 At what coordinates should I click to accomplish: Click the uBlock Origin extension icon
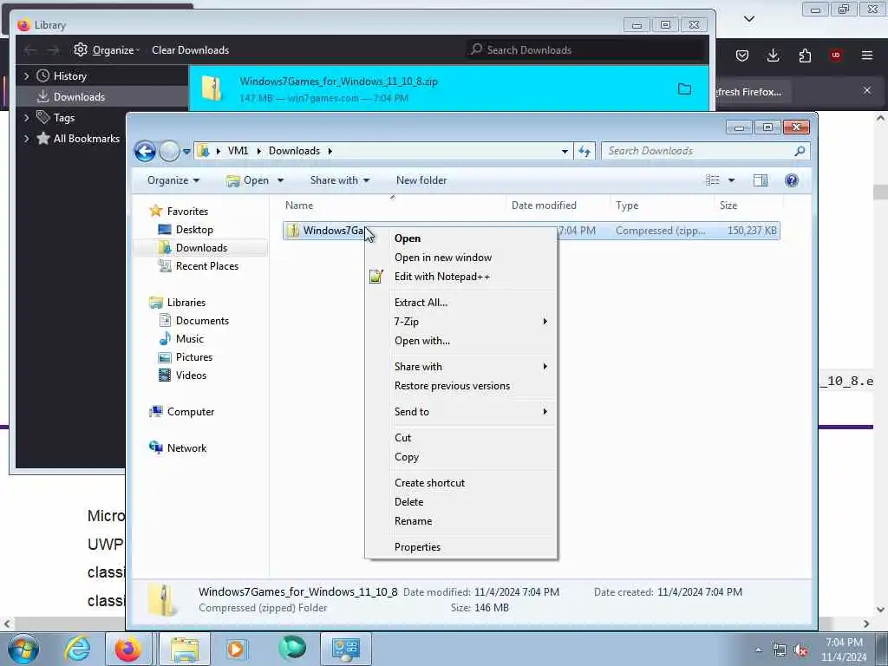pyautogui.click(x=836, y=55)
